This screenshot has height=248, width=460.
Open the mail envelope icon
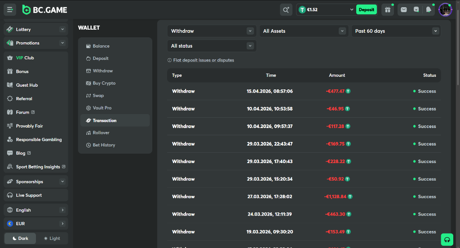click(404, 10)
